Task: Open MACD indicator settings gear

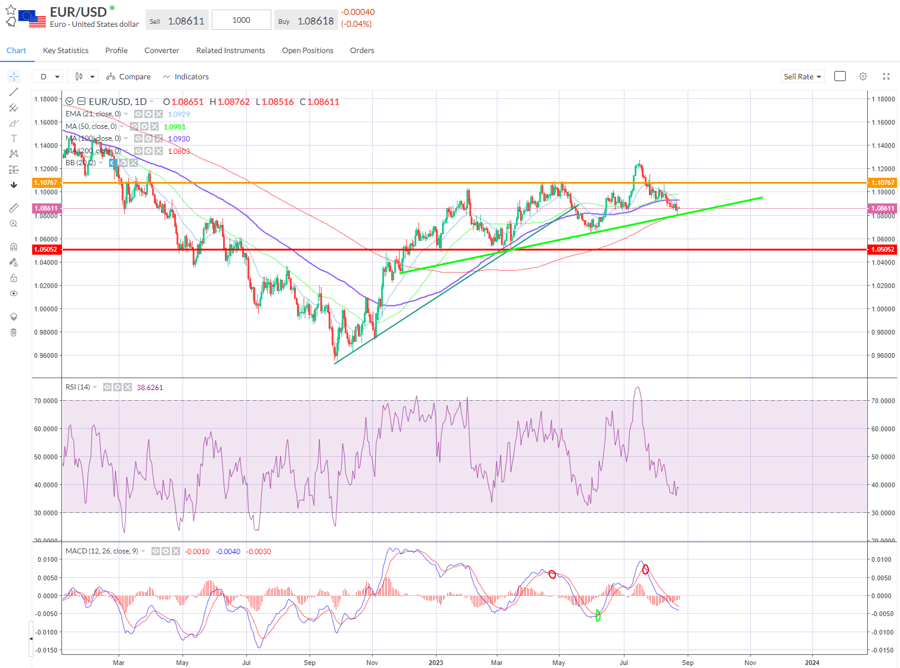Action: pos(166,551)
